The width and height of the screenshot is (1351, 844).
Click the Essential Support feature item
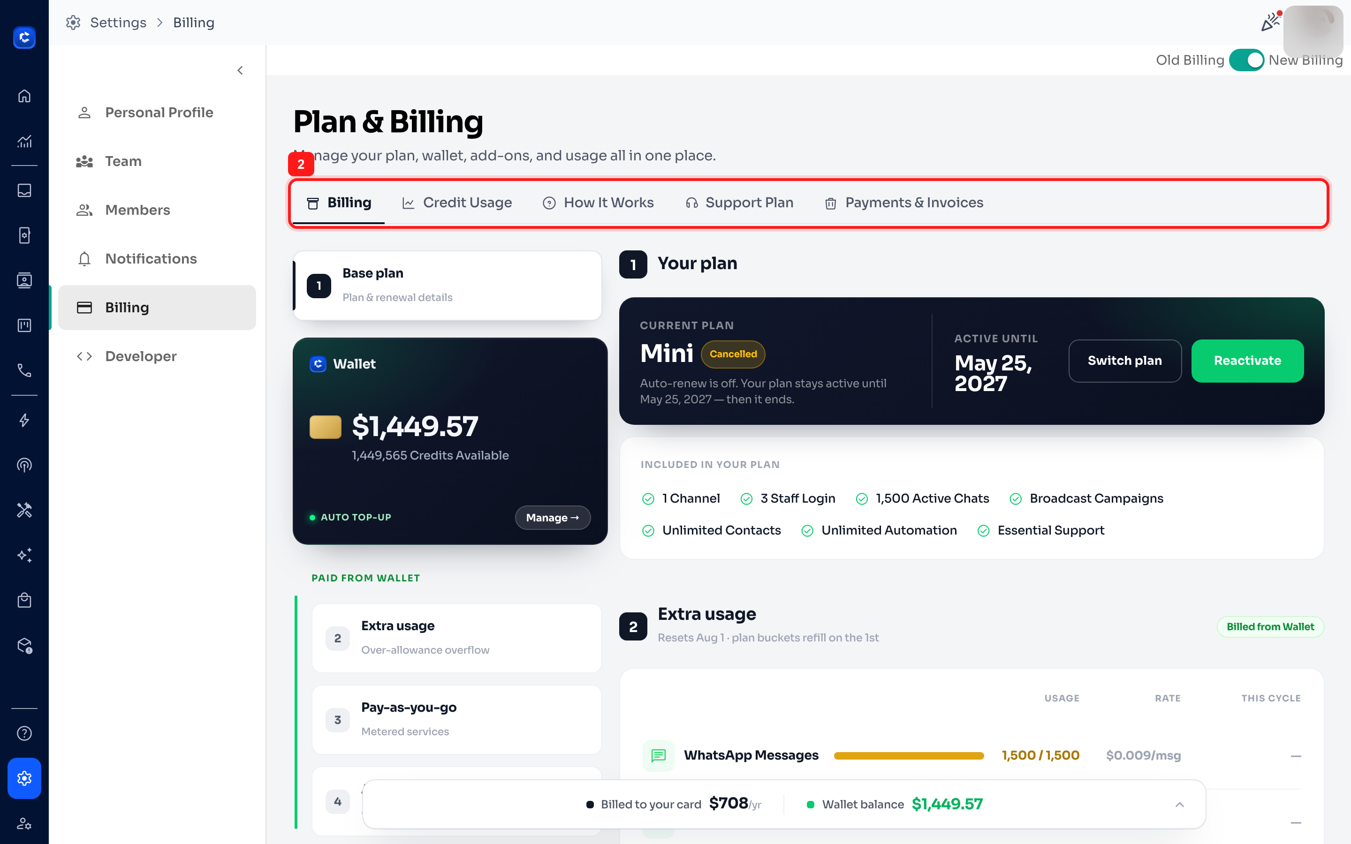(x=1040, y=530)
